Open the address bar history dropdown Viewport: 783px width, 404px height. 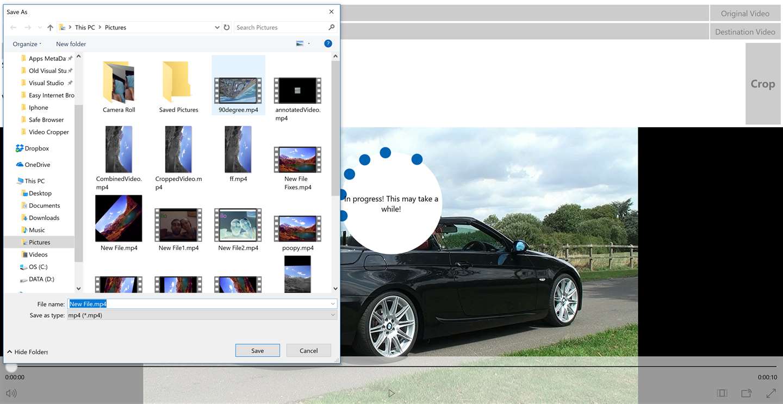click(217, 27)
